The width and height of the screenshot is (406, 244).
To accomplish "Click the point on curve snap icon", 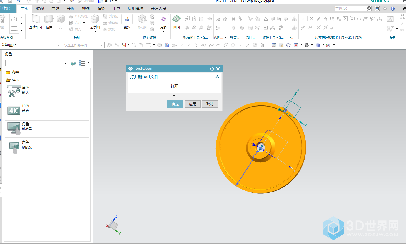I will pyautogui.click(x=248, y=45).
